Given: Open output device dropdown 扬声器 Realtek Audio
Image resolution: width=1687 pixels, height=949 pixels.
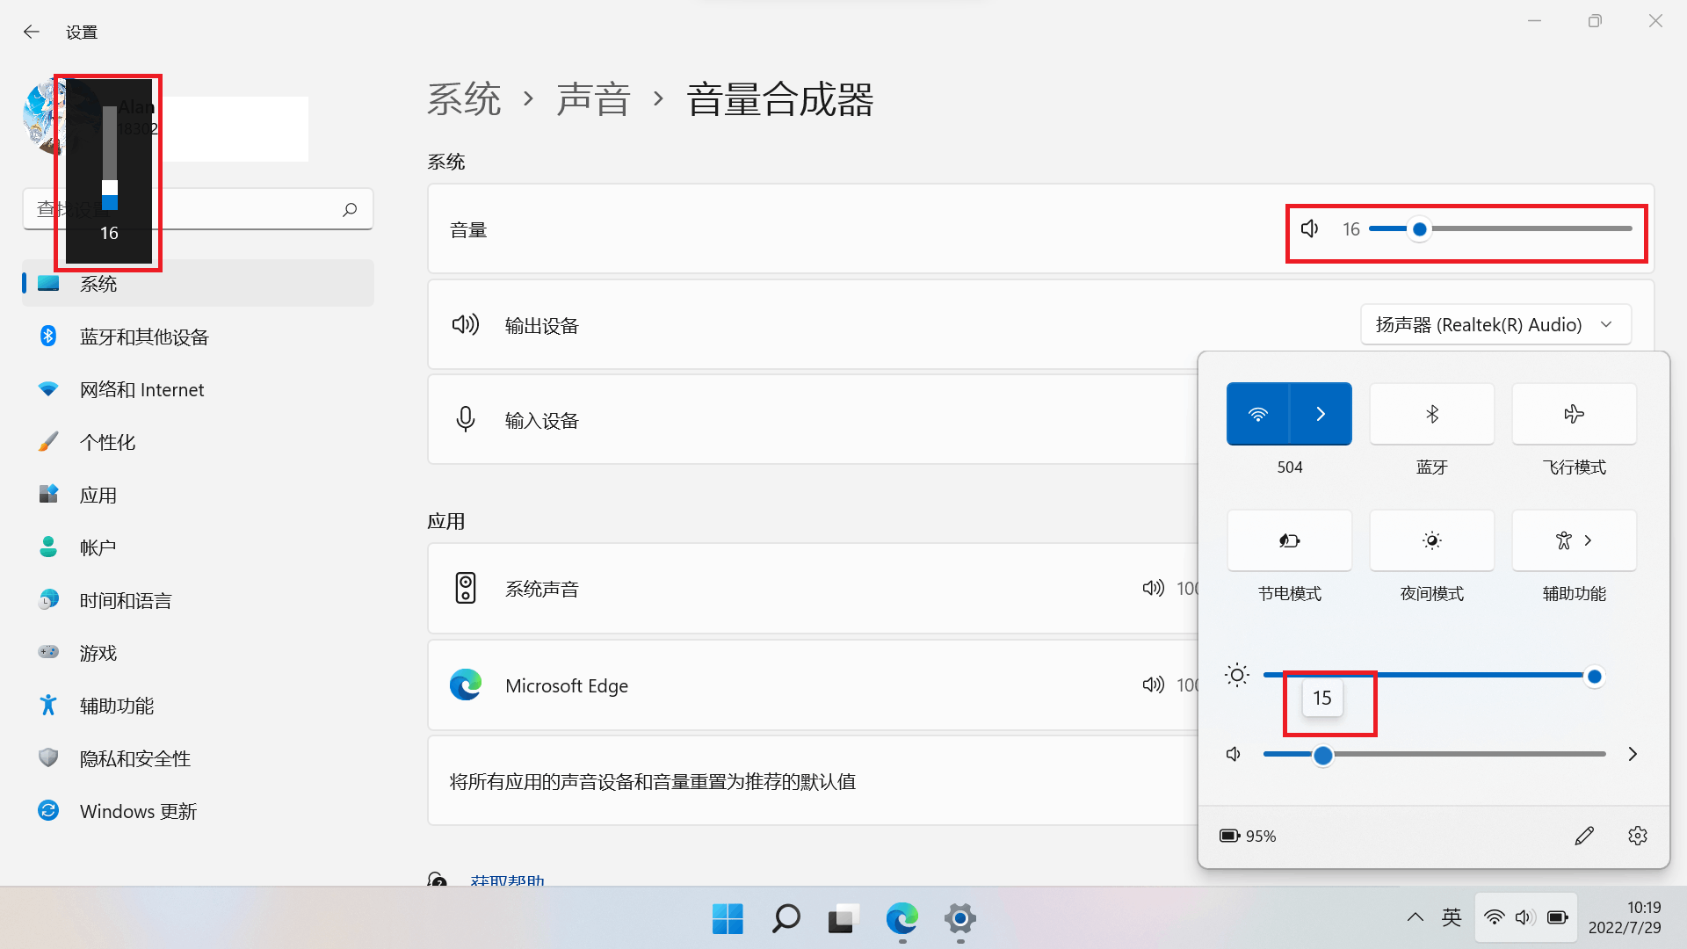Looking at the screenshot, I should (1495, 325).
